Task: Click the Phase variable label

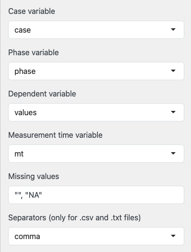Action: pyautogui.click(x=34, y=52)
